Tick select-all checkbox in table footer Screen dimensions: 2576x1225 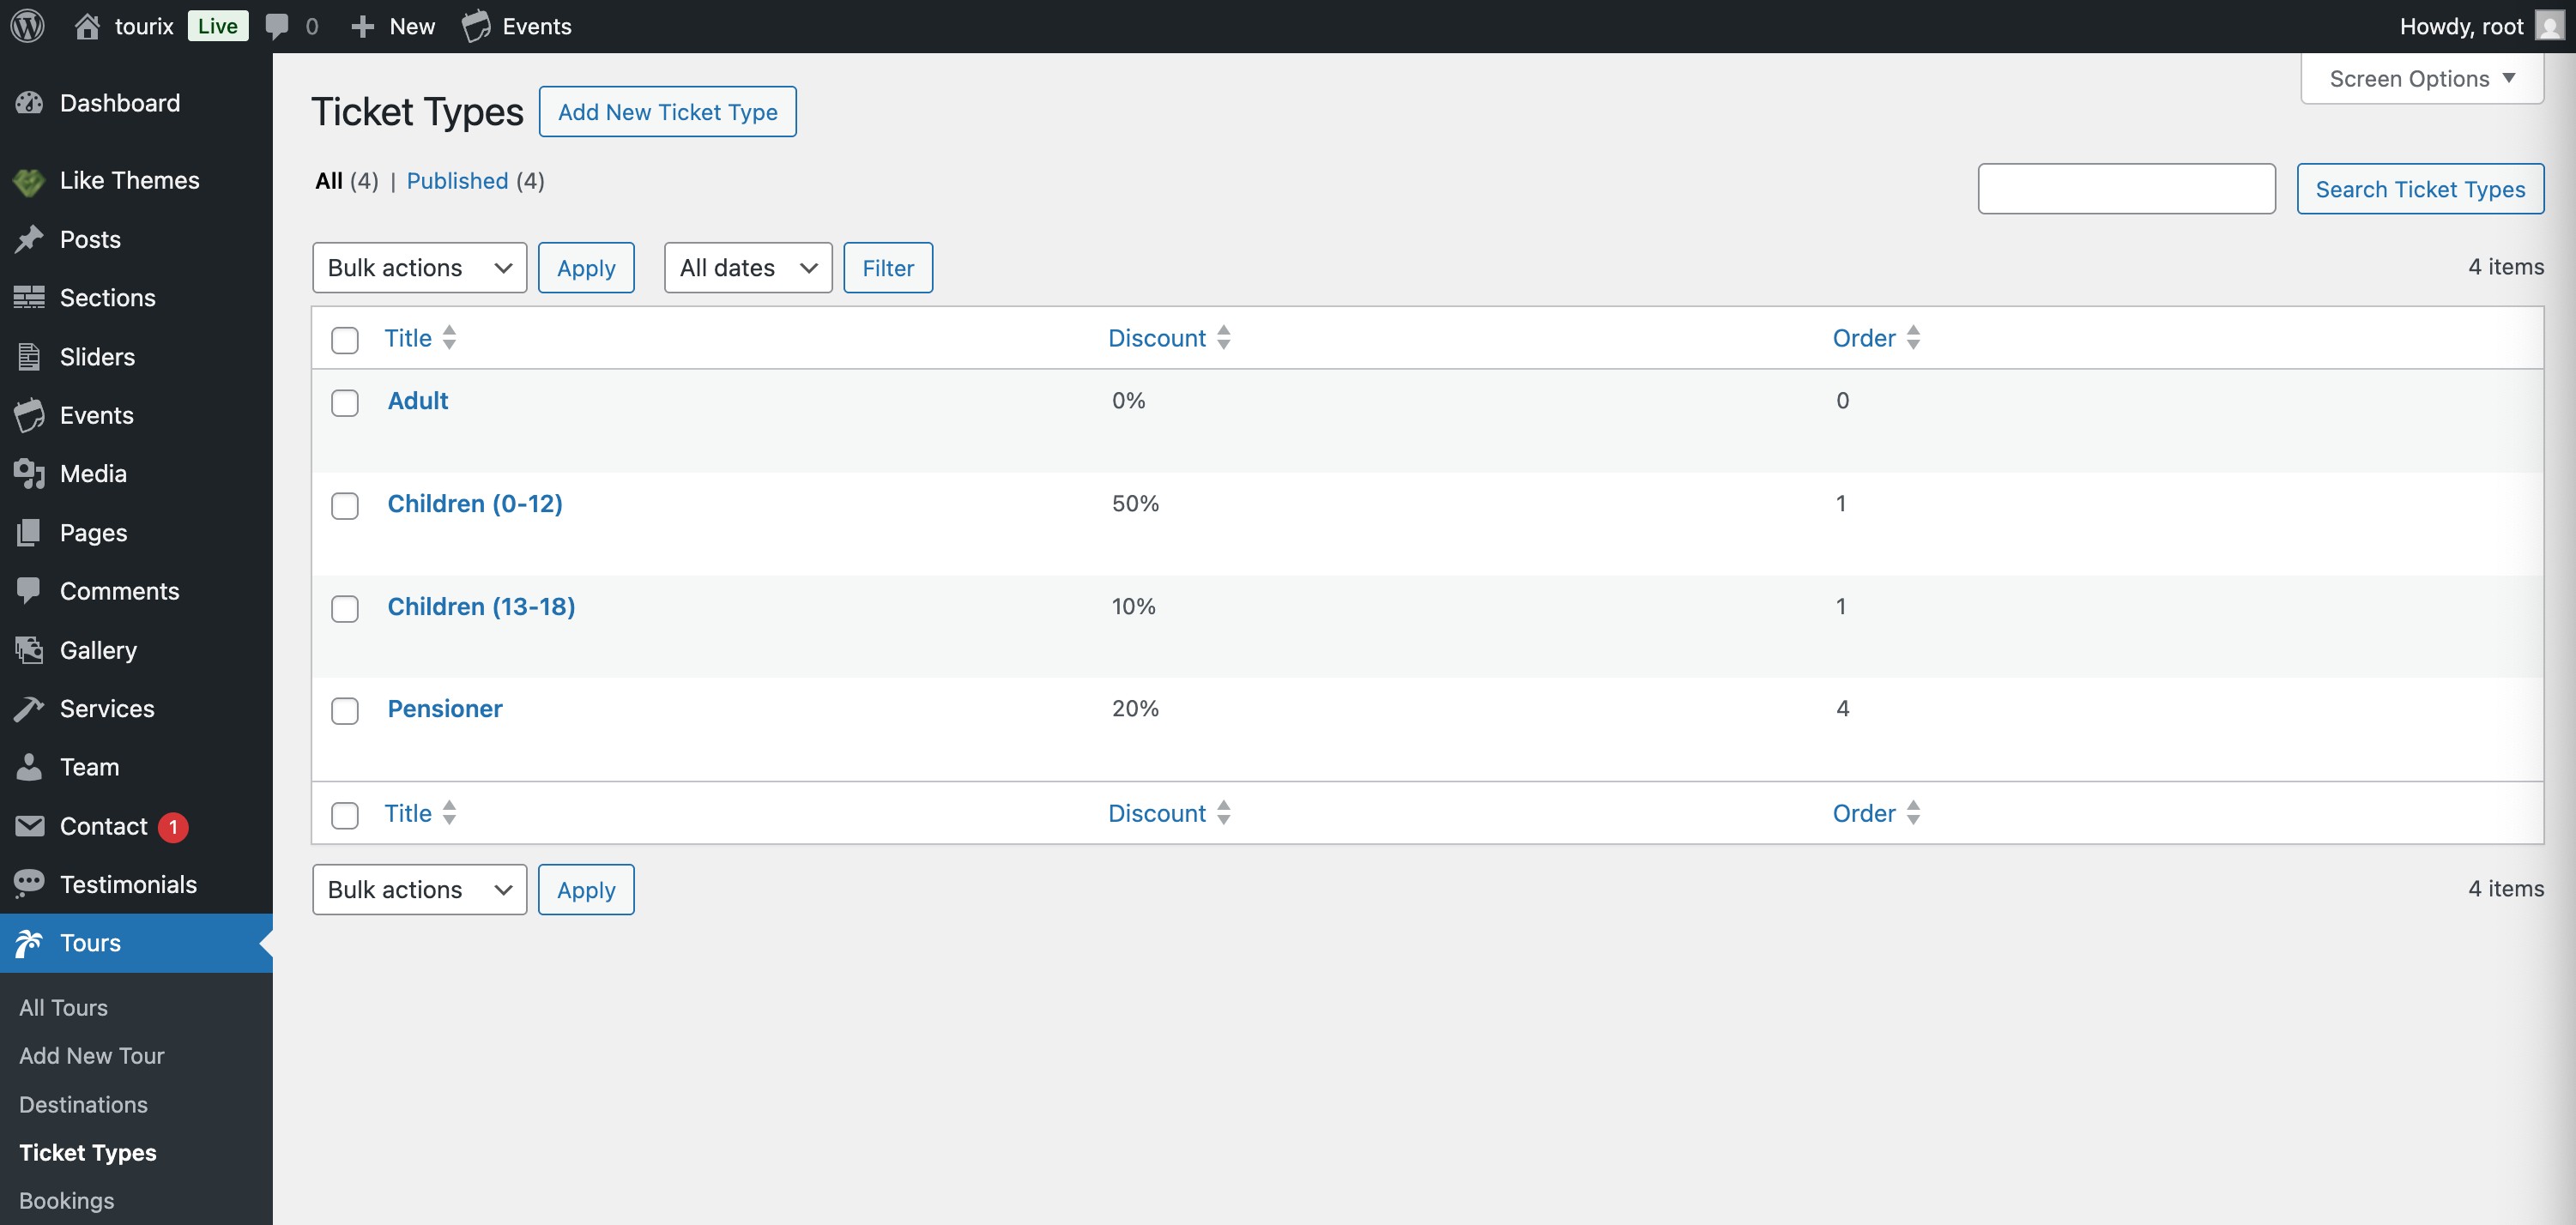(345, 816)
